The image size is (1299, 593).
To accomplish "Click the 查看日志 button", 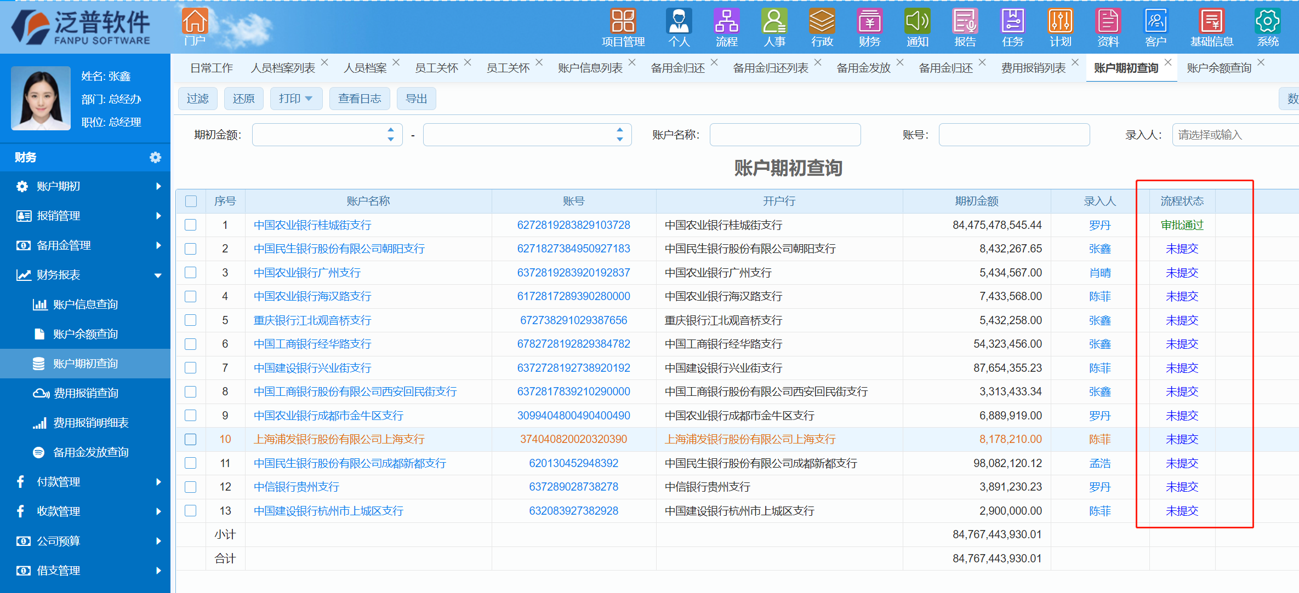I will pos(360,99).
